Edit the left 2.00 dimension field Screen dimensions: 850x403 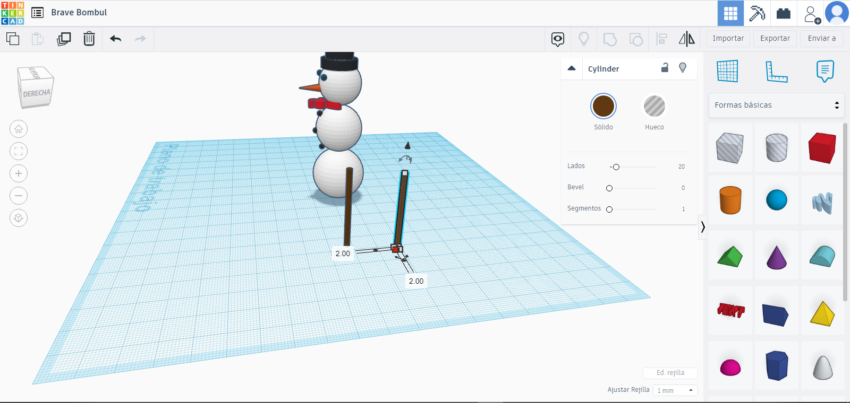pos(343,253)
